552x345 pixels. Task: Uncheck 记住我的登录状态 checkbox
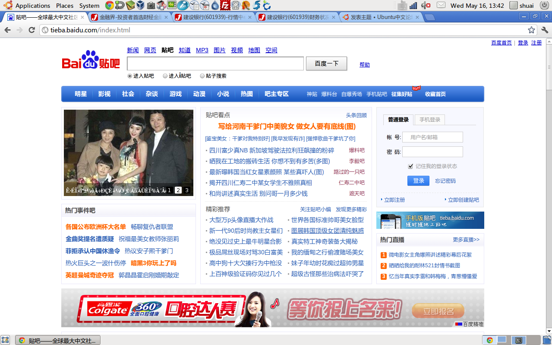pyautogui.click(x=411, y=166)
